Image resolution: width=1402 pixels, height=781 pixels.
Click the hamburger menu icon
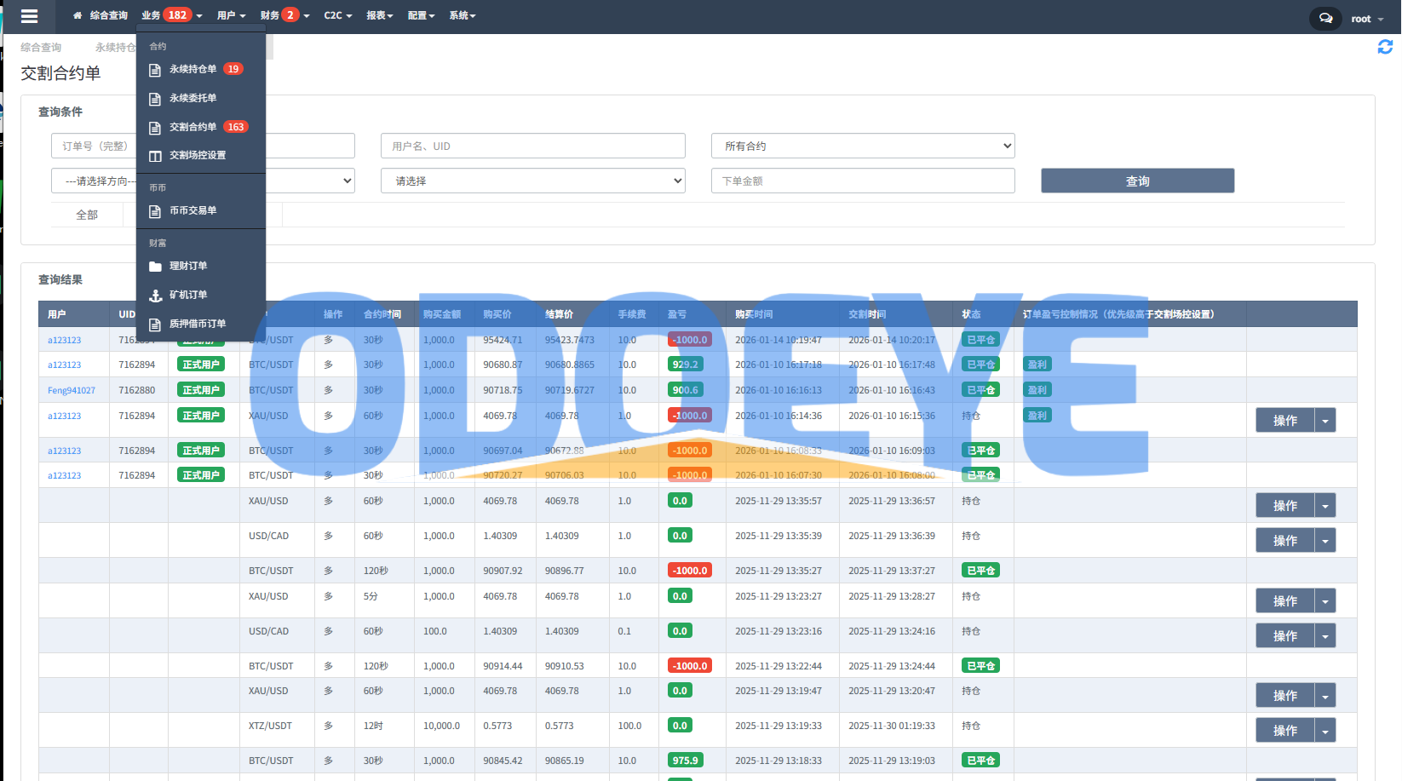coord(29,16)
